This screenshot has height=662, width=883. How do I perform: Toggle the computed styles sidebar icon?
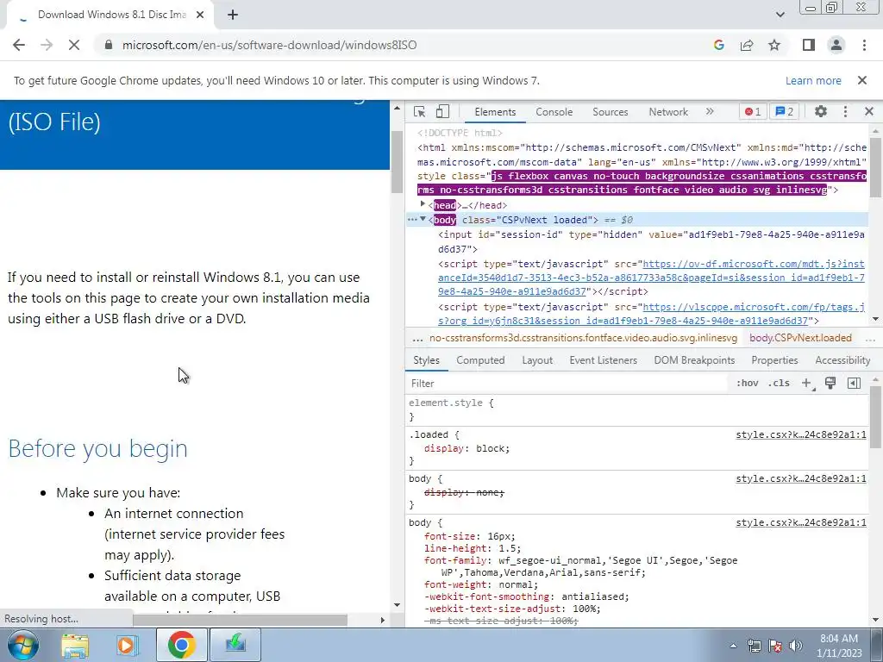tap(854, 384)
